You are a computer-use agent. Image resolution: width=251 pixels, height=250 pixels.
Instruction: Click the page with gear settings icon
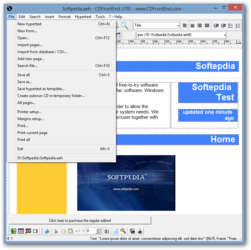coord(140,231)
